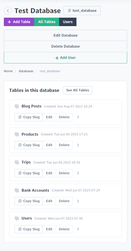The image size is (131, 251).
Task: Open the Users tab in header
Action: pos(68,22)
